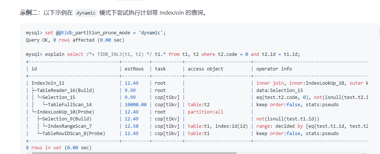Click the estRows value 12.50
This screenshot has height=154, width=380.
[x=131, y=126]
